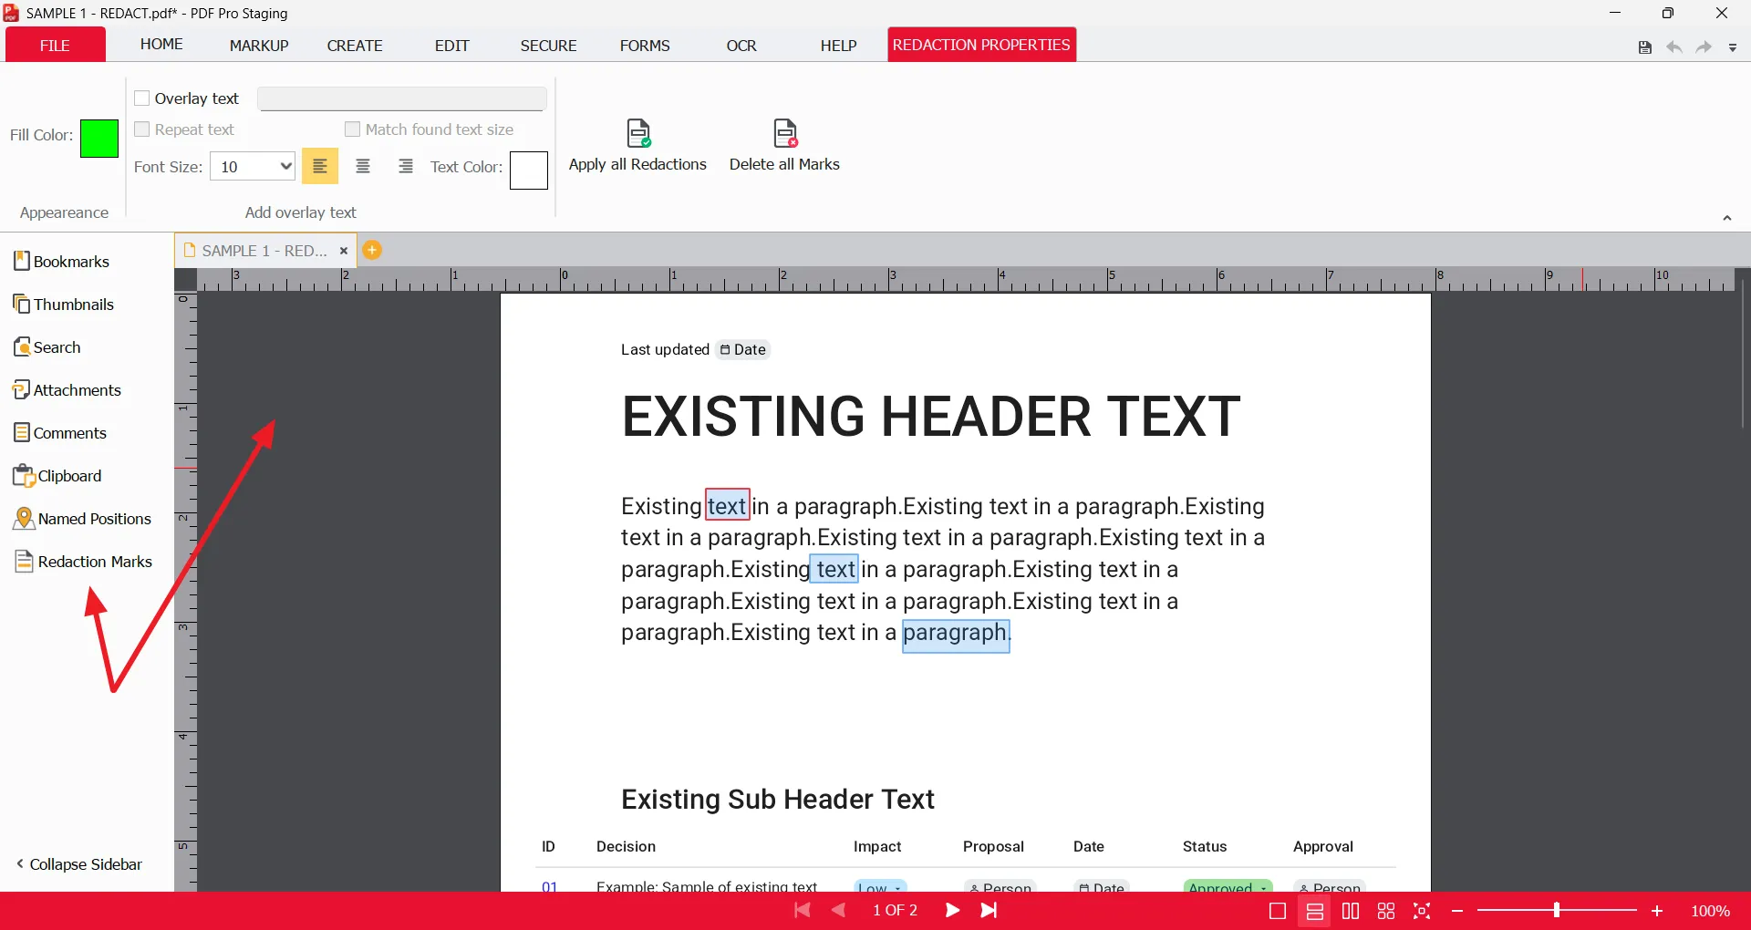Click the overlay text input field
This screenshot has width=1751, height=930.
pyautogui.click(x=402, y=98)
